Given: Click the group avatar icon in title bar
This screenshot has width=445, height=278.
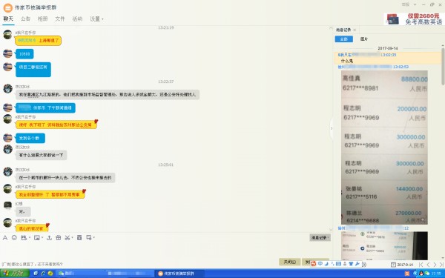Looking at the screenshot, I should coord(7,7).
